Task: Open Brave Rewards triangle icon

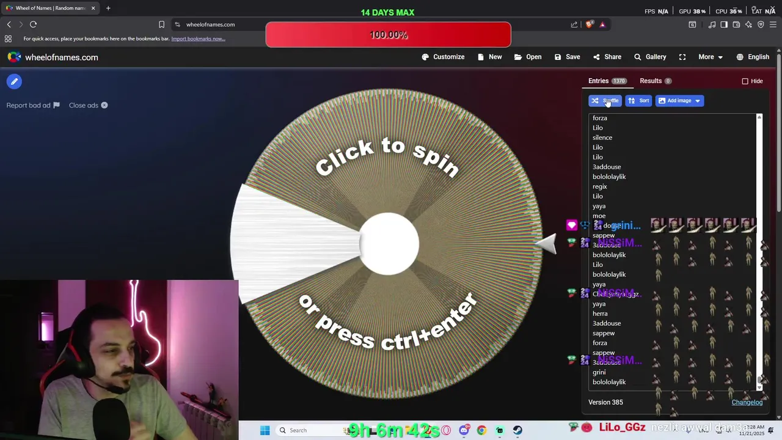Action: [x=602, y=24]
